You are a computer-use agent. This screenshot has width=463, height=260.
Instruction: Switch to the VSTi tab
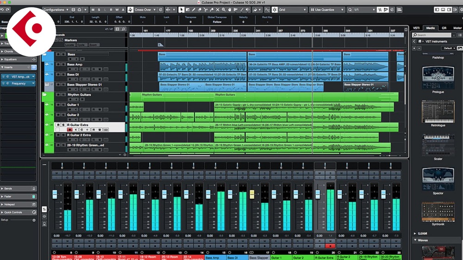click(416, 28)
